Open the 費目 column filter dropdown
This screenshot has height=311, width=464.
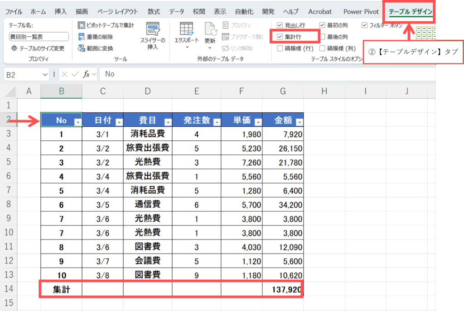(168, 122)
